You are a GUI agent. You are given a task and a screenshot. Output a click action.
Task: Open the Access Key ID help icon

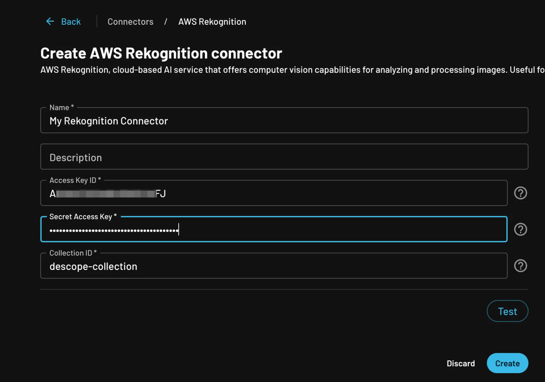520,193
